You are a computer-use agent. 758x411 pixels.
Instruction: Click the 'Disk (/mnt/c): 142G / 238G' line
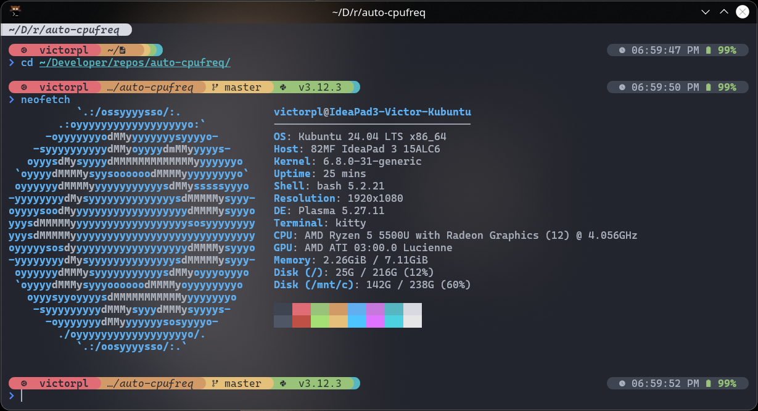373,284
